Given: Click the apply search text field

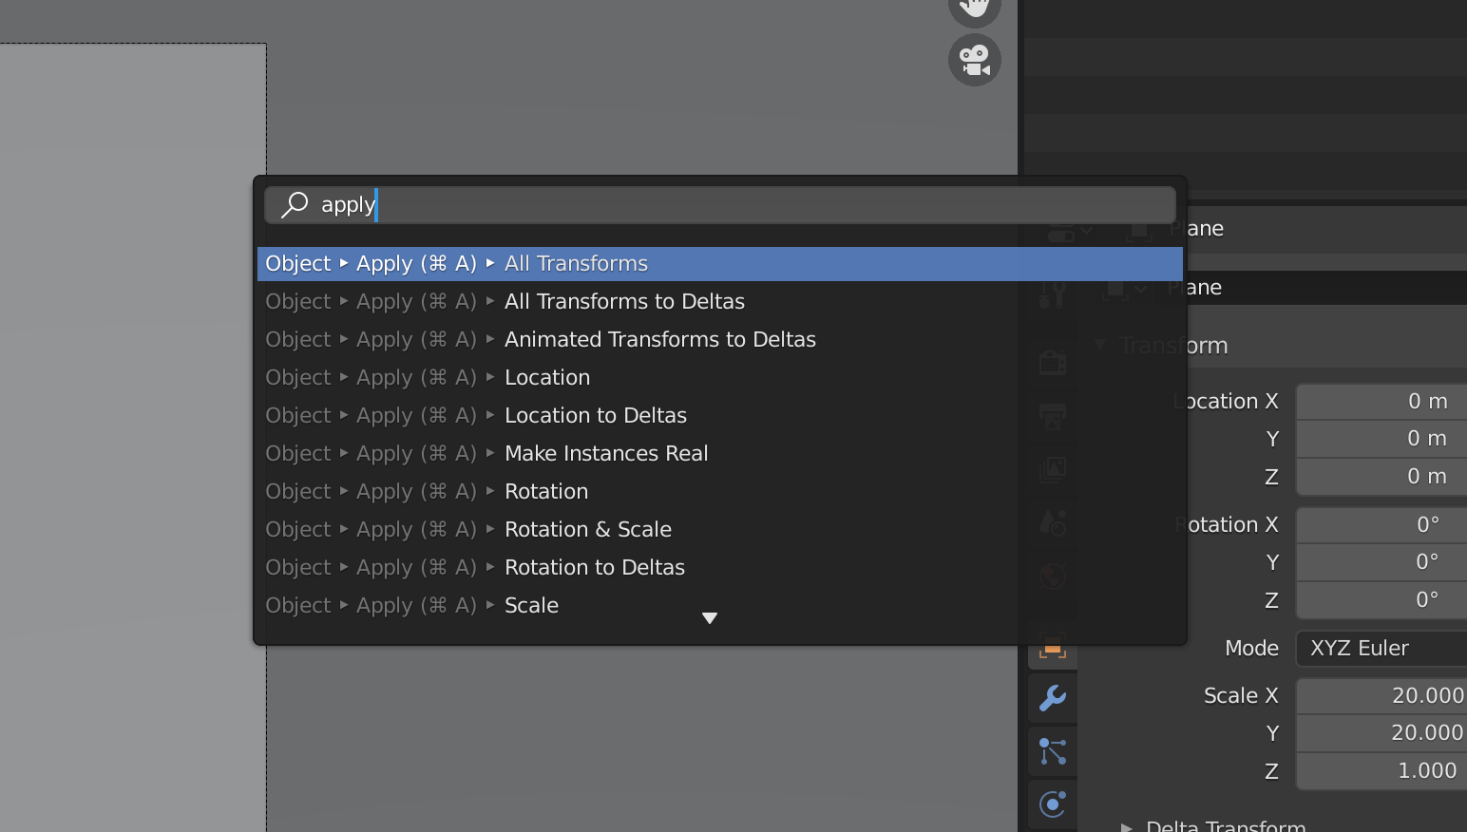Looking at the screenshot, I should pyautogui.click(x=719, y=204).
